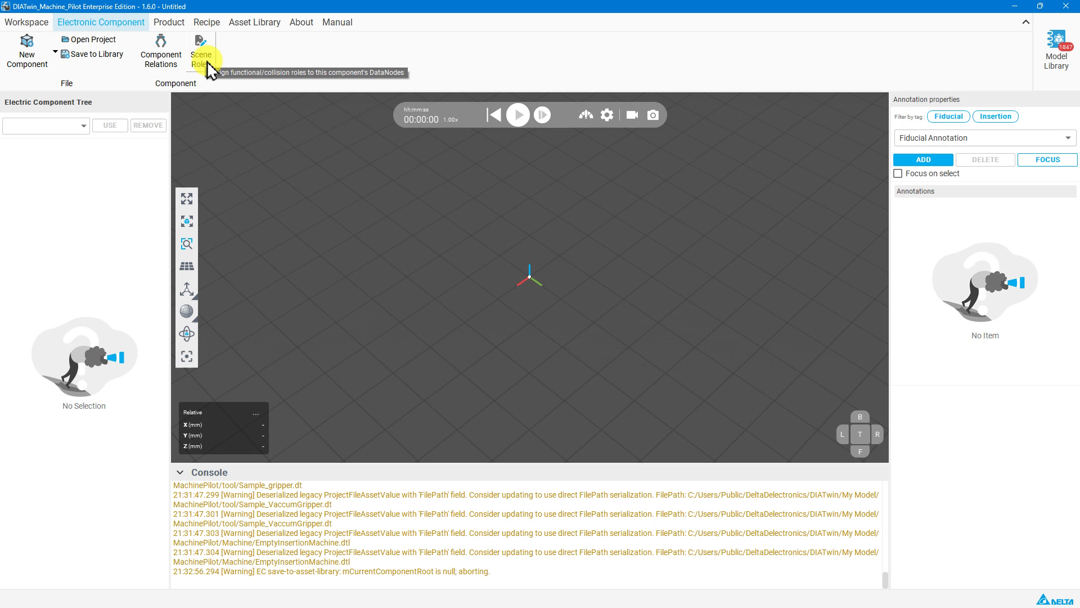Create a New Component

coord(26,51)
